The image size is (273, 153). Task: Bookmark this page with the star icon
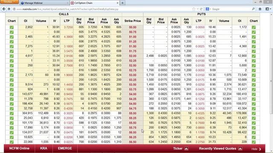point(194,9)
